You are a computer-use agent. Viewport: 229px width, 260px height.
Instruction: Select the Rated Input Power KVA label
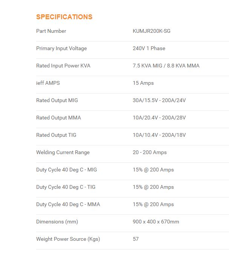pyautogui.click(x=63, y=66)
